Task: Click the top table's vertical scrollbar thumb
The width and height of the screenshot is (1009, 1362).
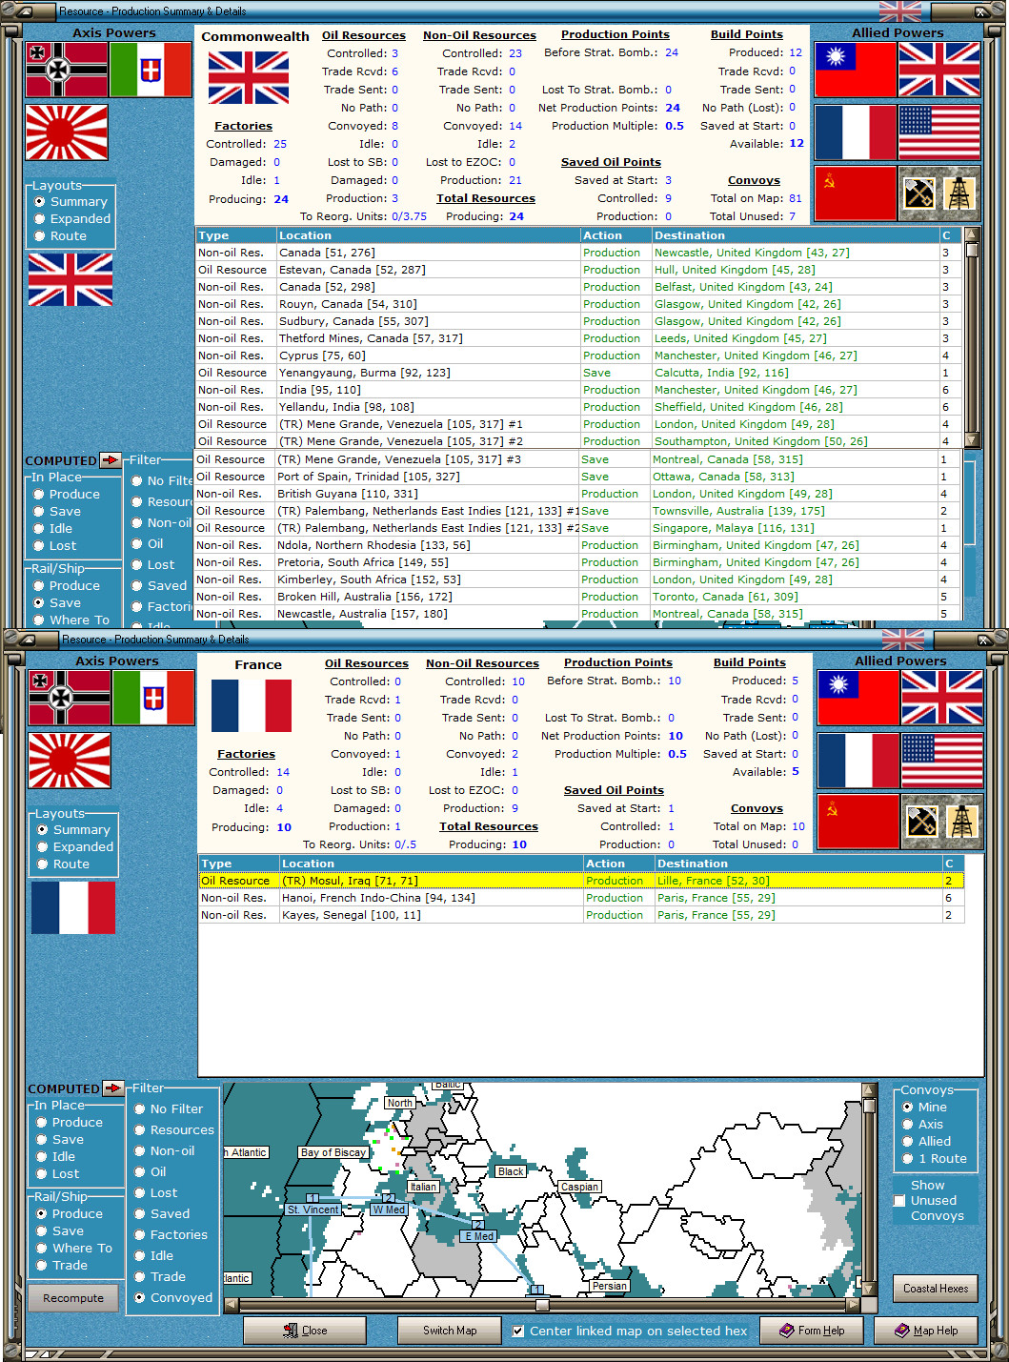Action: 972,250
